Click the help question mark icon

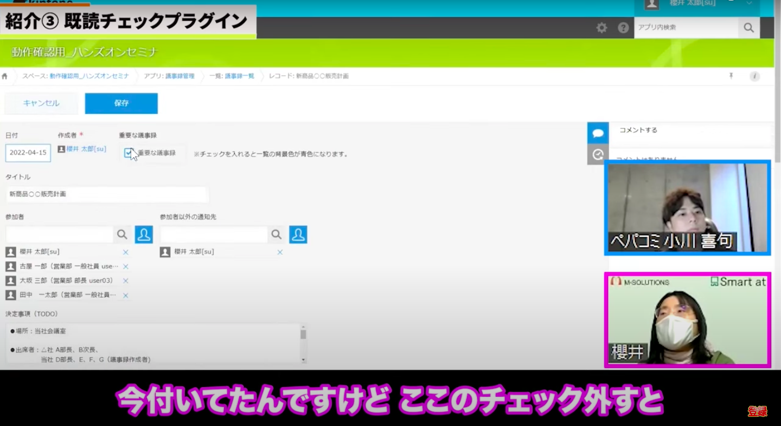(623, 28)
